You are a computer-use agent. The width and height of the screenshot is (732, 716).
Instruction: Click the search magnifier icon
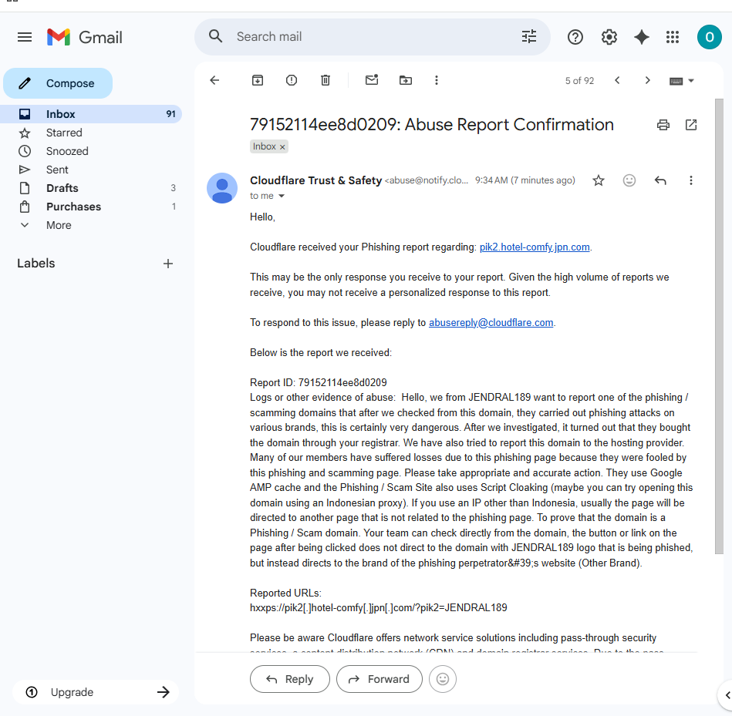pyautogui.click(x=215, y=36)
